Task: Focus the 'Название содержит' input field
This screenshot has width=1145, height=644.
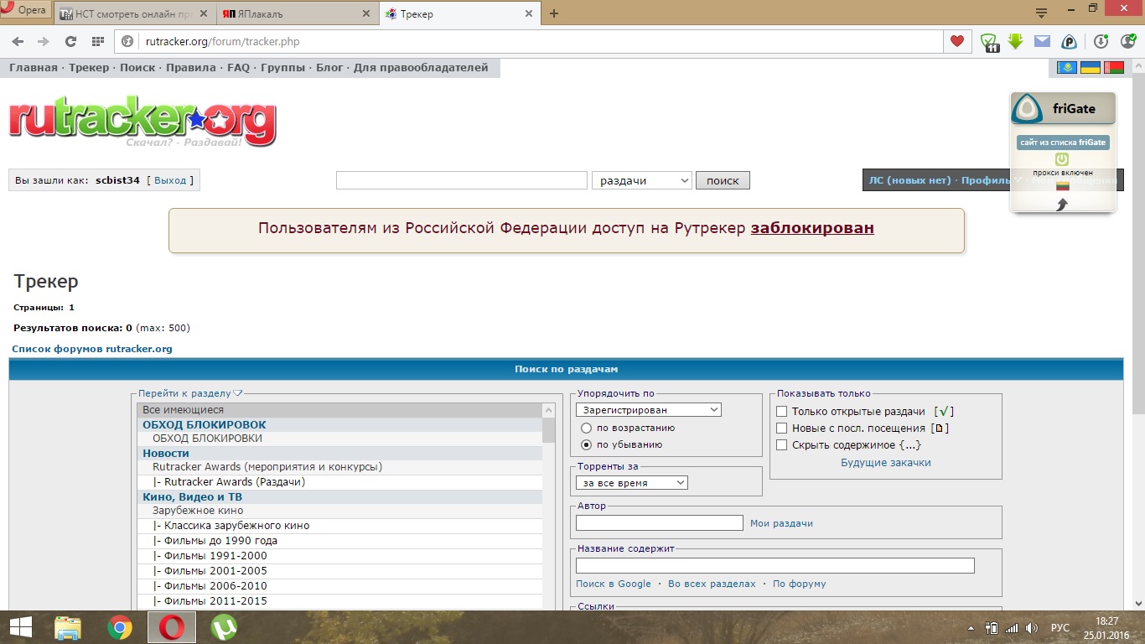Action: click(775, 565)
